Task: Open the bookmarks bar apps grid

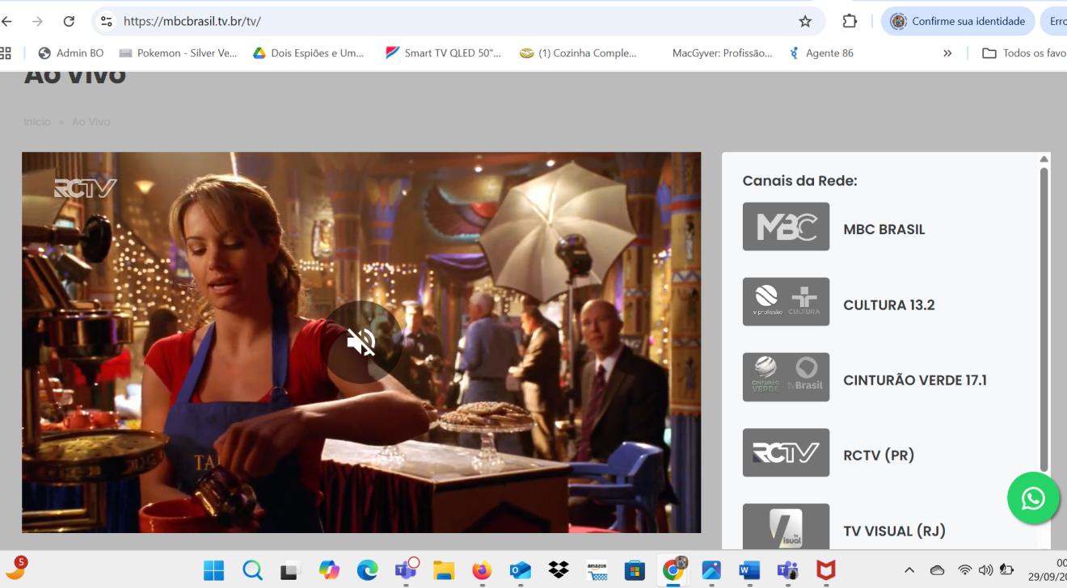Action: pyautogui.click(x=6, y=53)
